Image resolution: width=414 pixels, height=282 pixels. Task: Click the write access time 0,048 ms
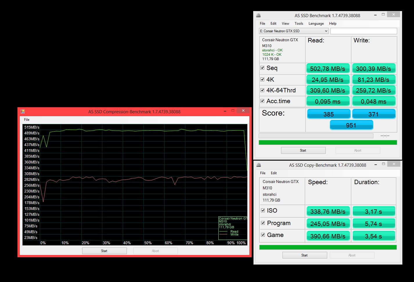point(374,101)
